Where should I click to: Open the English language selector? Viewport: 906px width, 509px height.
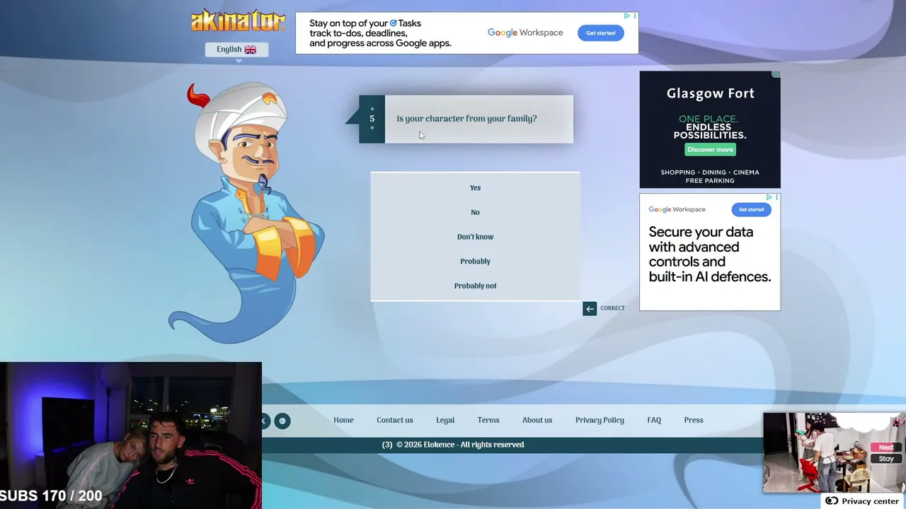[236, 49]
